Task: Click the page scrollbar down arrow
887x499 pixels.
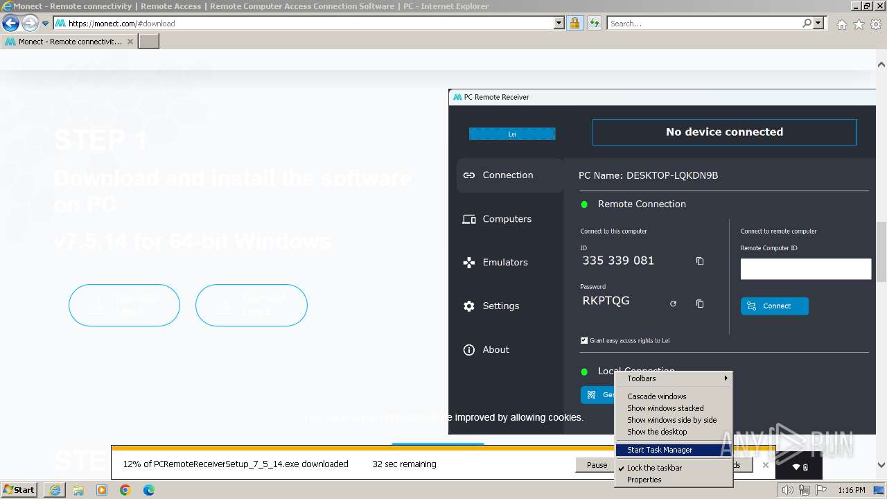Action: 881,466
